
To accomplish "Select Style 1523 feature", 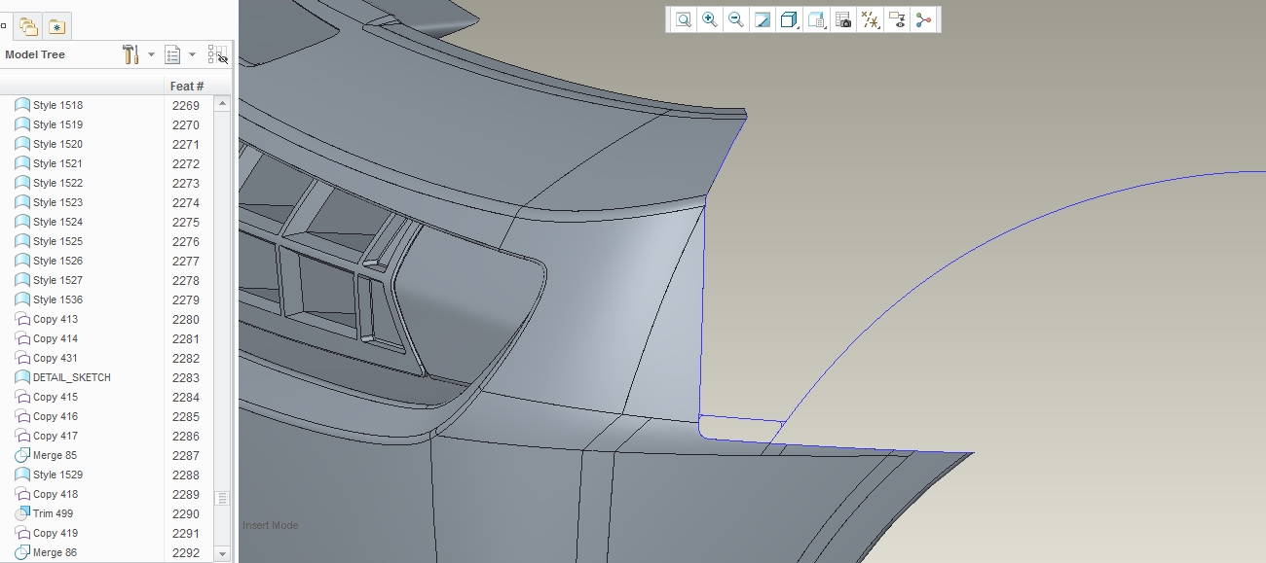I will click(57, 202).
